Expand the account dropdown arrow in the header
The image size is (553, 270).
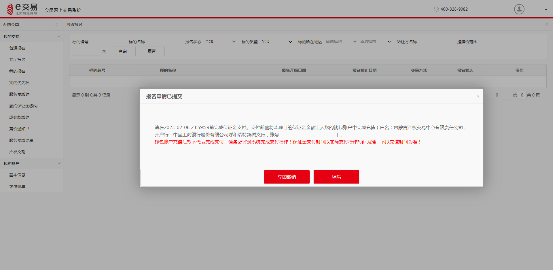(546, 10)
